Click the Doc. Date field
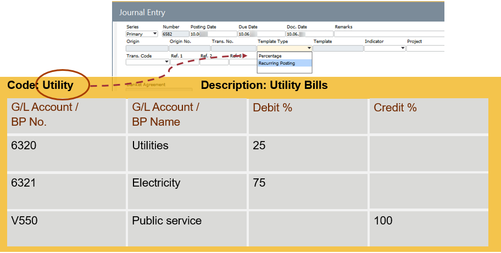The image size is (501, 253). 309,34
